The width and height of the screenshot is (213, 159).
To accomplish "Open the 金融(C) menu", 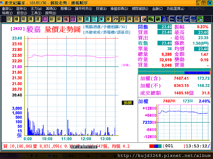I will coord(157,9).
